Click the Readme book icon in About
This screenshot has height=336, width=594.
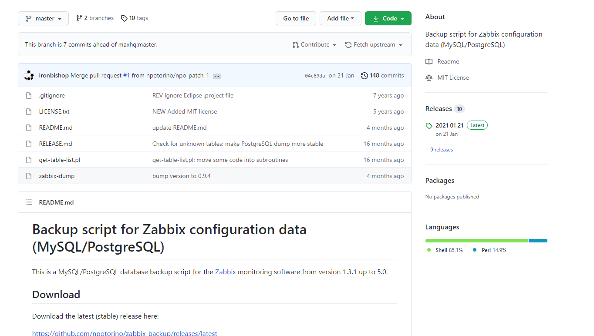(x=429, y=61)
